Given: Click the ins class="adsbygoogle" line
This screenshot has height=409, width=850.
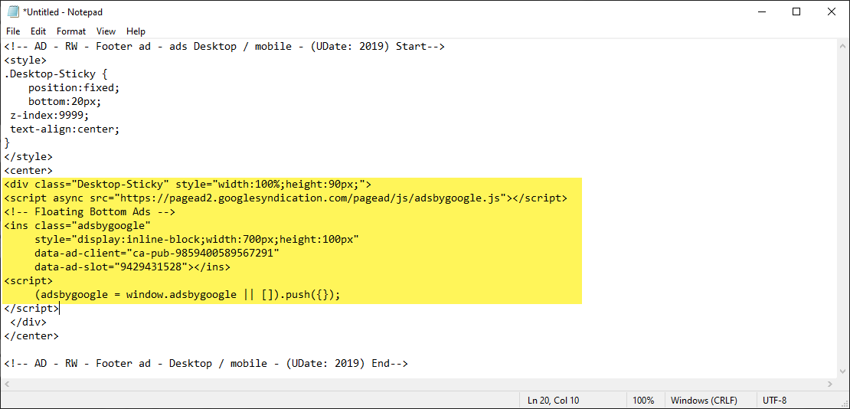Looking at the screenshot, I should (77, 225).
